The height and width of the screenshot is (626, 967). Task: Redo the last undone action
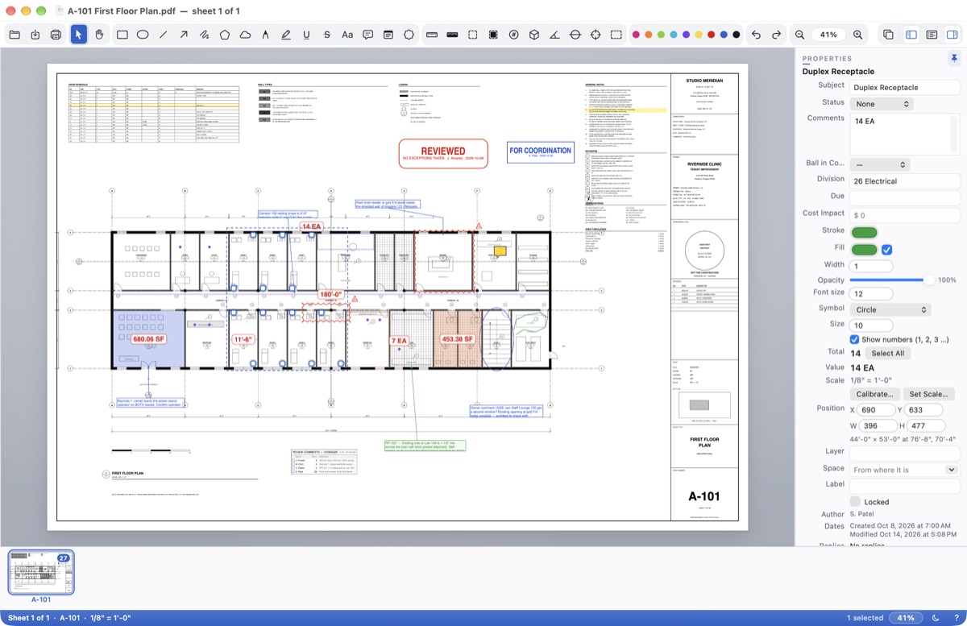[x=777, y=35]
